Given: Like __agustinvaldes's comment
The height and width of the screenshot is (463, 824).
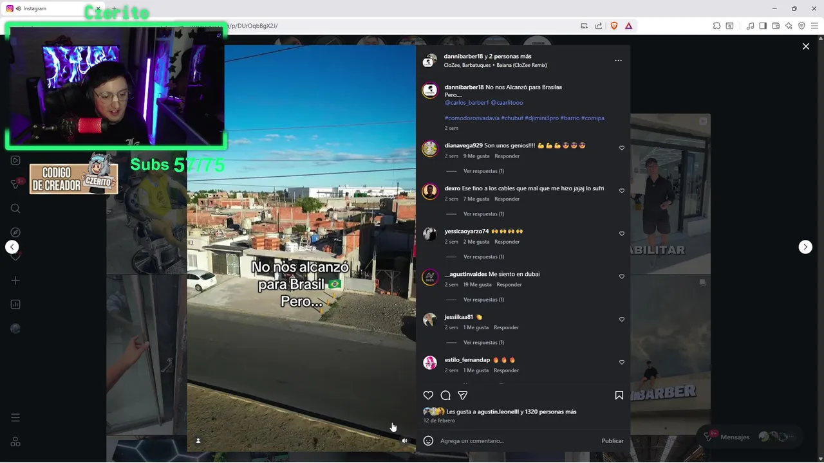Looking at the screenshot, I should 622,277.
